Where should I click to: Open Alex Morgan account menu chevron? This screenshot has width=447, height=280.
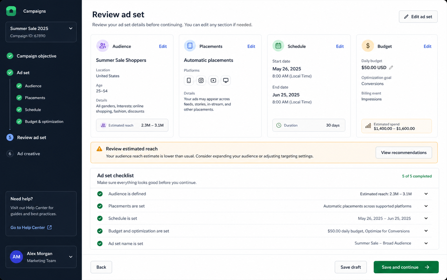(71, 257)
